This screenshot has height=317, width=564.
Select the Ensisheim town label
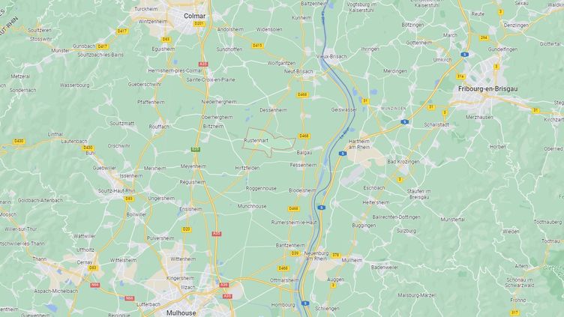190,209
